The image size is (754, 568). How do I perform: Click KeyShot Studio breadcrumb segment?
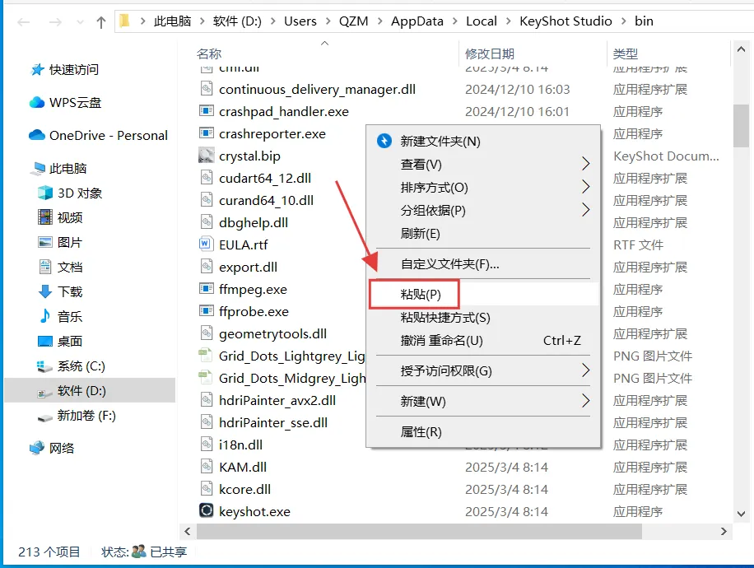tap(565, 21)
